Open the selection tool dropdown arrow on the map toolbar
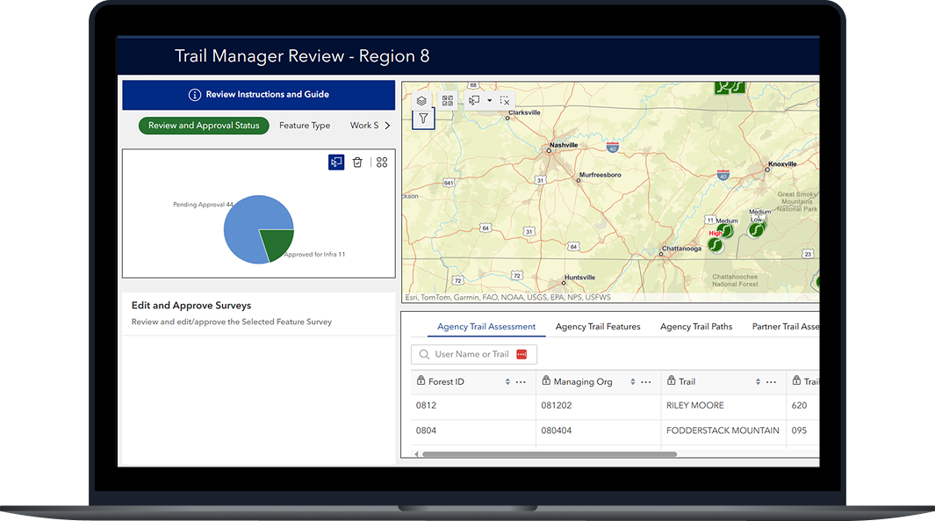The width and height of the screenshot is (935, 521). coord(488,99)
